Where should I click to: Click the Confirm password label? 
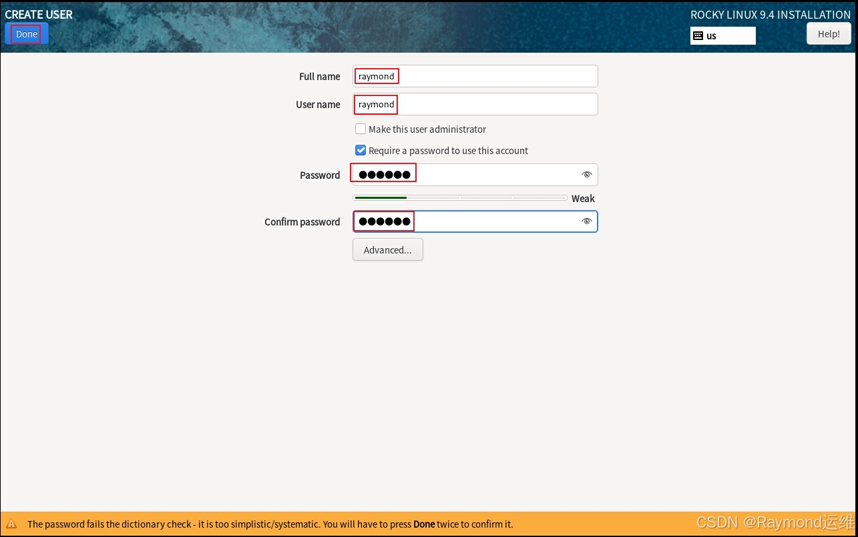302,221
